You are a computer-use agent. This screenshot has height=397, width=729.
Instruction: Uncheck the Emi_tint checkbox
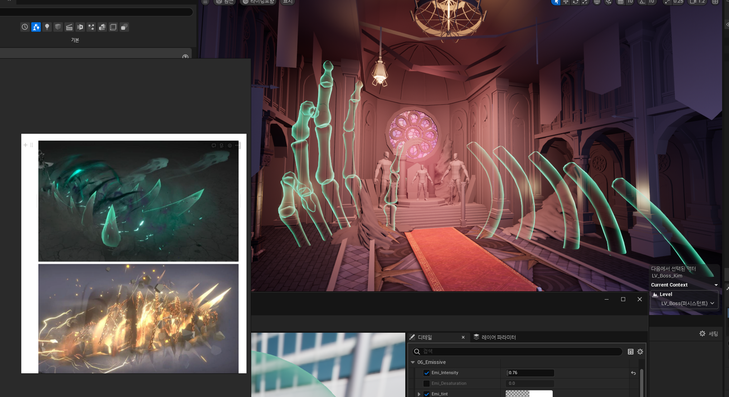coord(426,394)
